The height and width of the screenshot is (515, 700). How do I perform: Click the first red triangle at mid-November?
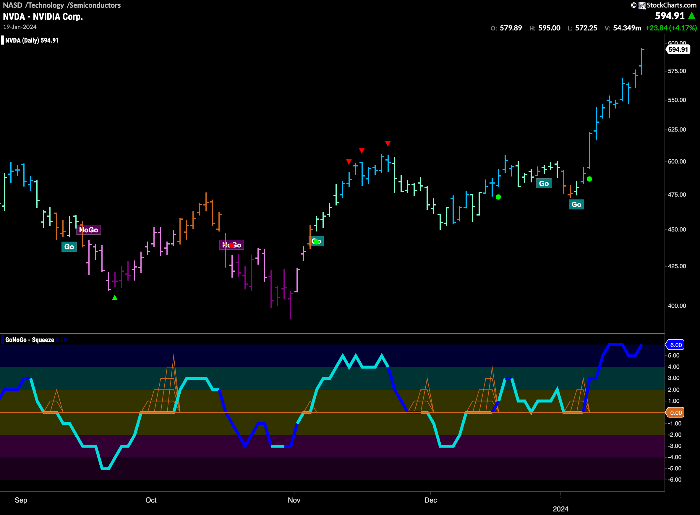click(x=349, y=162)
